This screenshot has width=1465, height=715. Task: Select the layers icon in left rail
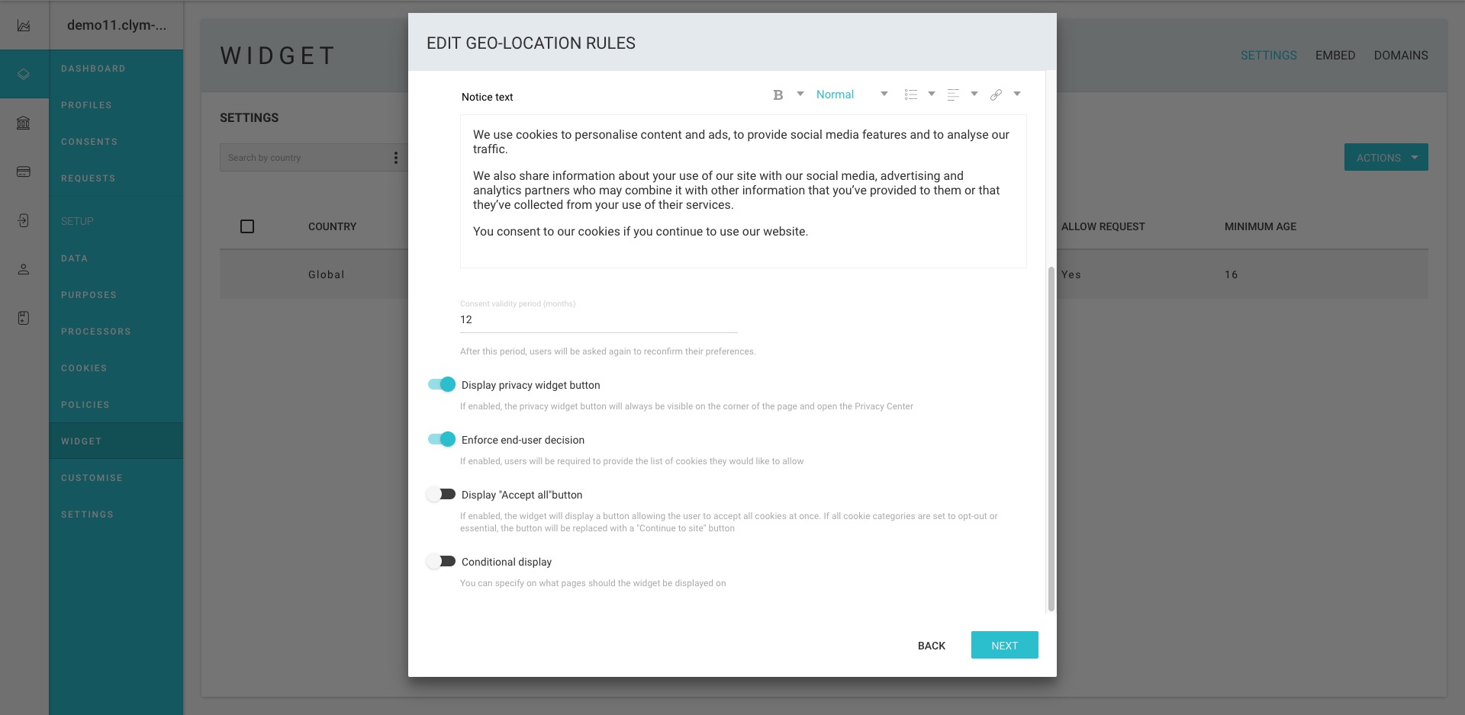click(x=24, y=74)
